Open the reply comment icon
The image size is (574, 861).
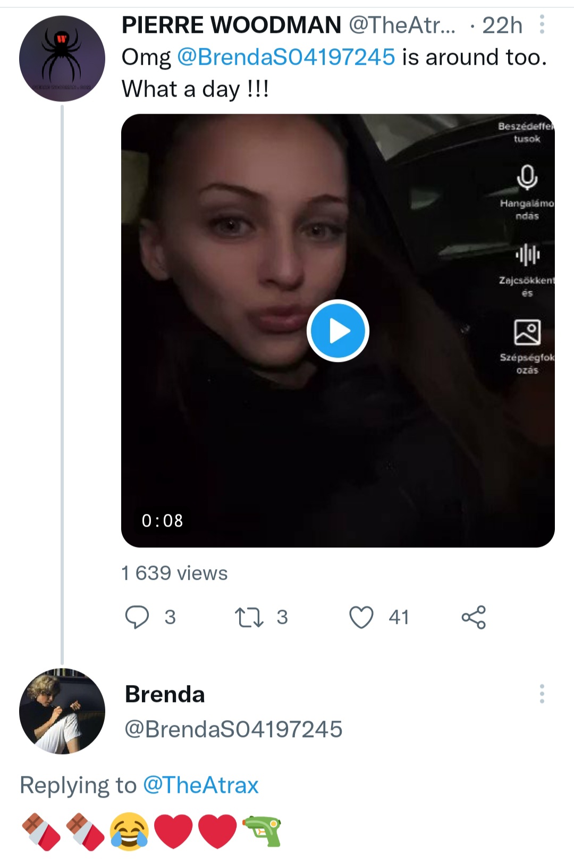pos(137,617)
